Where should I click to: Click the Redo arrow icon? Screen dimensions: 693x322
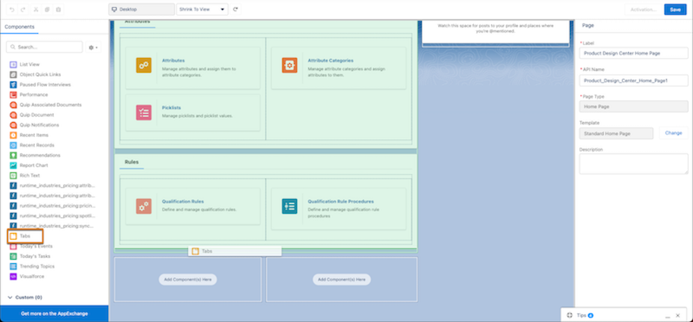pos(23,10)
